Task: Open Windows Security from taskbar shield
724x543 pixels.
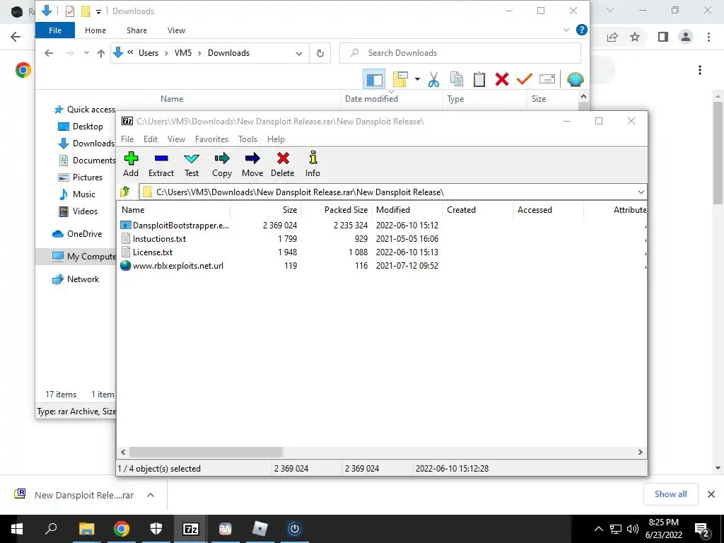Action: tap(156, 528)
